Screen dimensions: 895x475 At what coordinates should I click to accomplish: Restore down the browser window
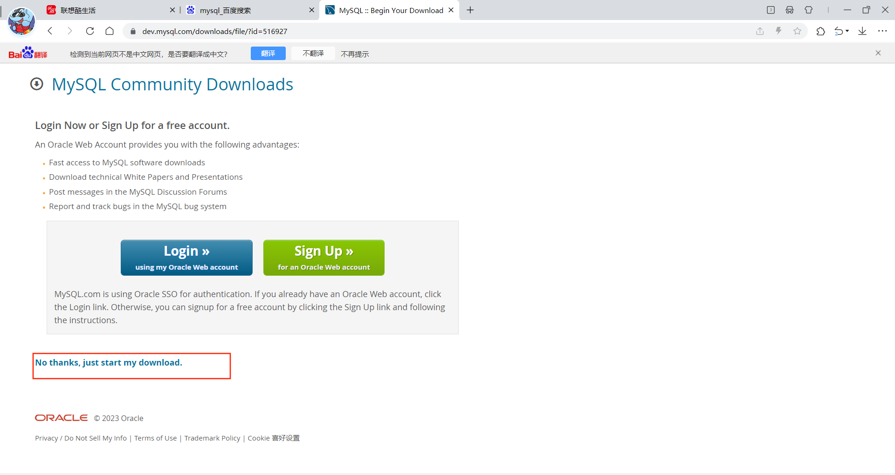click(x=866, y=10)
